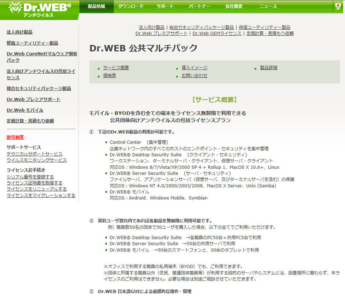Open the ニュース menu
Viewport: 345px width, 298px height.
tap(268, 6)
